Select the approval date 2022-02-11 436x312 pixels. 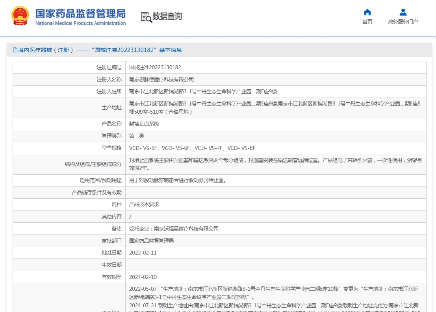click(x=143, y=253)
